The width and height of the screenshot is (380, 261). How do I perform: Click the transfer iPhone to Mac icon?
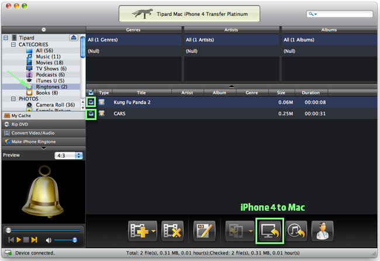[270, 231]
